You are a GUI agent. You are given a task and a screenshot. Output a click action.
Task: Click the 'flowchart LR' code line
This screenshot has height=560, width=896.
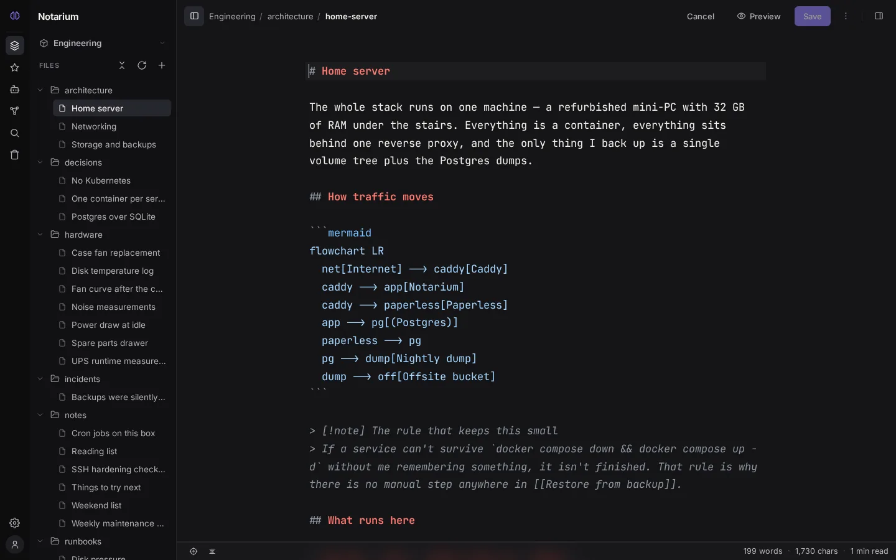(x=347, y=251)
